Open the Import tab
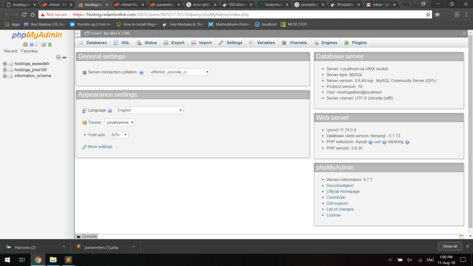Viewport: 473px width, 266px height. pyautogui.click(x=201, y=43)
